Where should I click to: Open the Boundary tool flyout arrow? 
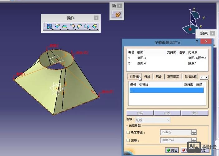[68, 30]
